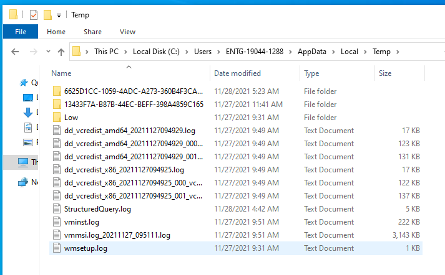Navigate to Local Disk (C:) in breadcrumb
Viewport: 445px width, 275px height.
[x=156, y=52]
